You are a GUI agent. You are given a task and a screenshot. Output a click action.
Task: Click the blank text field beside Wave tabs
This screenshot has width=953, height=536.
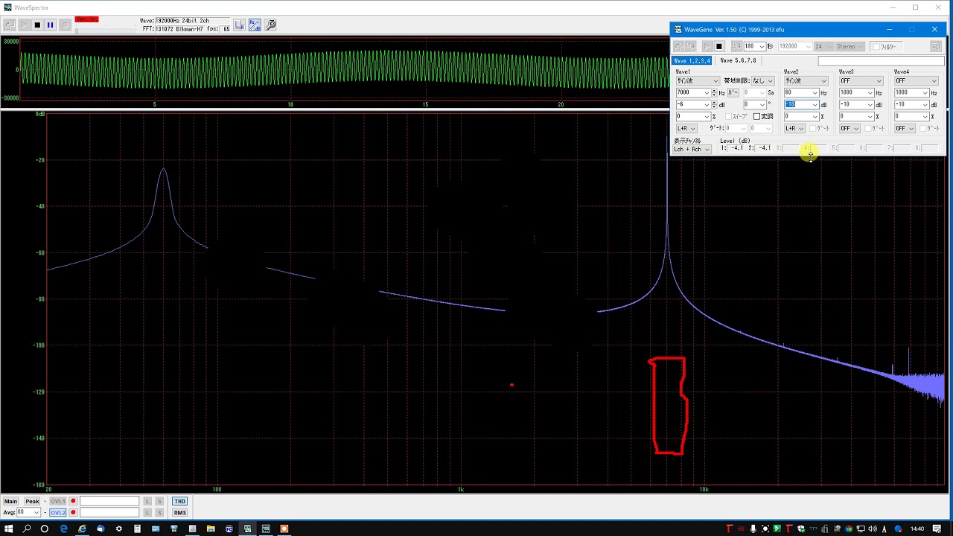(x=881, y=60)
